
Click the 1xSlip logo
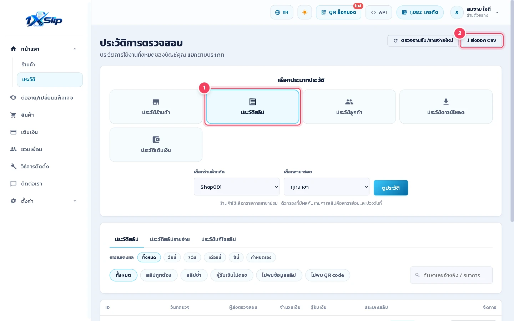click(44, 19)
